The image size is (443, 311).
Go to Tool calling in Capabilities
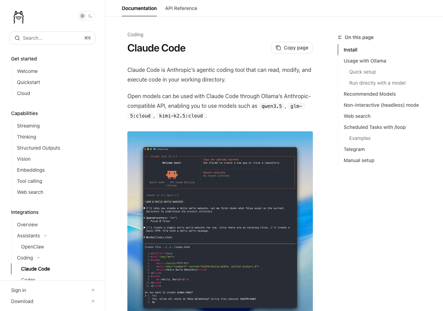coord(29,181)
